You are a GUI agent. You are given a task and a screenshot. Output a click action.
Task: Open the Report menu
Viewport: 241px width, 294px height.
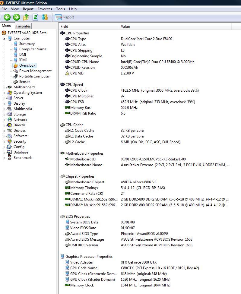[28, 9]
